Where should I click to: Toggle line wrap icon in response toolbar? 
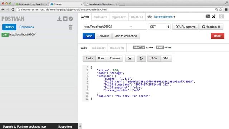point(141,59)
